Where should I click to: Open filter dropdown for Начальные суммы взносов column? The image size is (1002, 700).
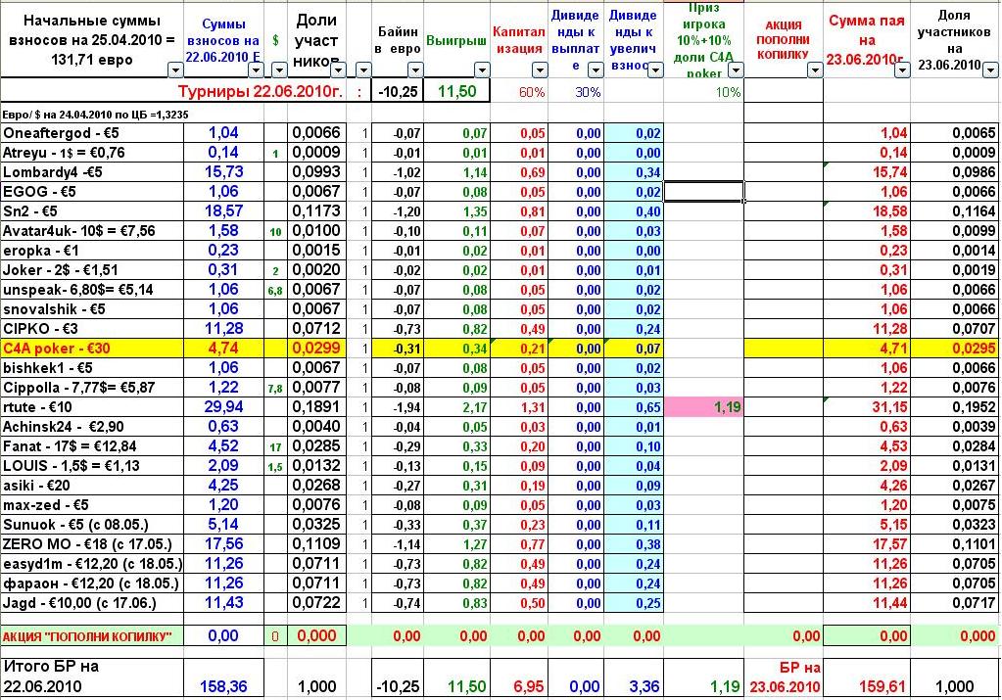pos(175,69)
